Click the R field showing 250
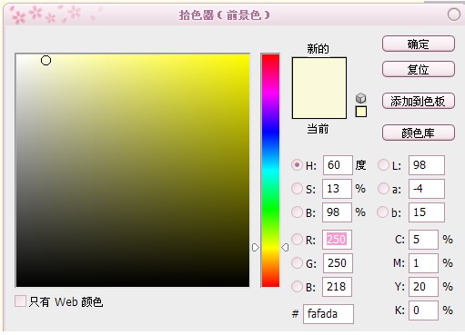This screenshot has width=465, height=335. coord(337,240)
